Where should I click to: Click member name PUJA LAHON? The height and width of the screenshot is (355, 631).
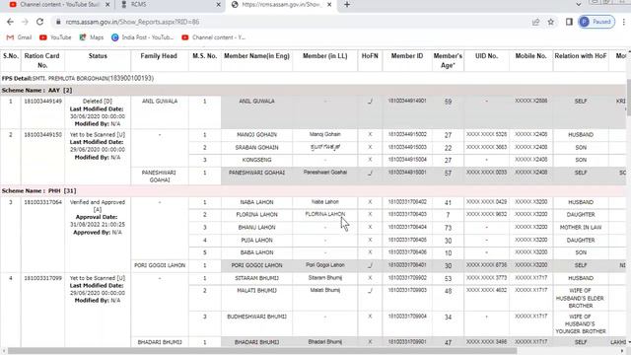256,241
